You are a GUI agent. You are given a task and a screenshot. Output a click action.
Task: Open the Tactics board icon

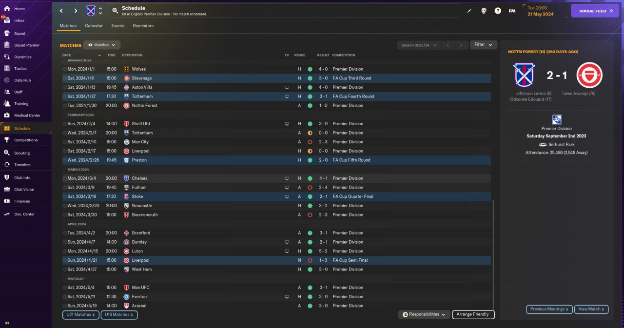pyautogui.click(x=7, y=69)
